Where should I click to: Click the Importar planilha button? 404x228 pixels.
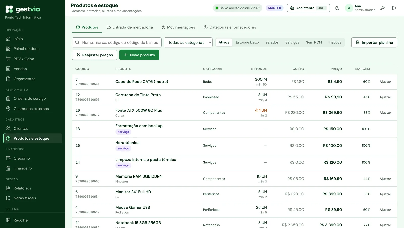click(374, 42)
